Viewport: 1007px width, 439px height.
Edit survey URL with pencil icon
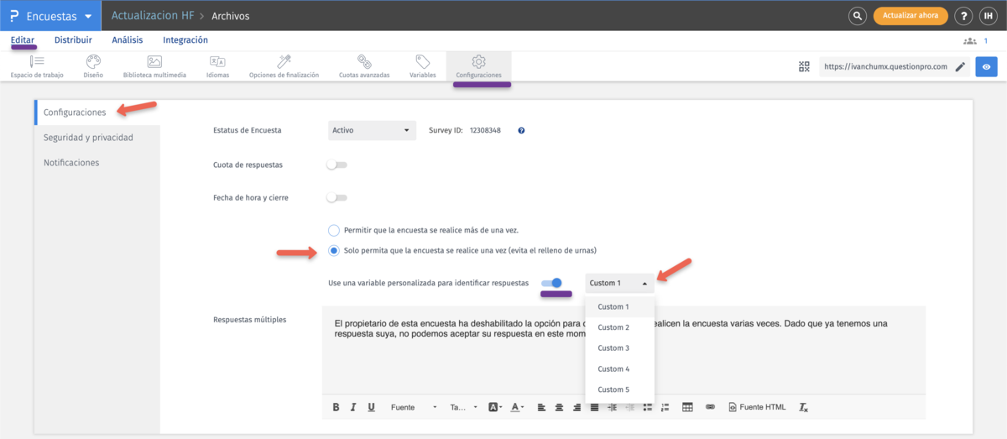click(960, 66)
